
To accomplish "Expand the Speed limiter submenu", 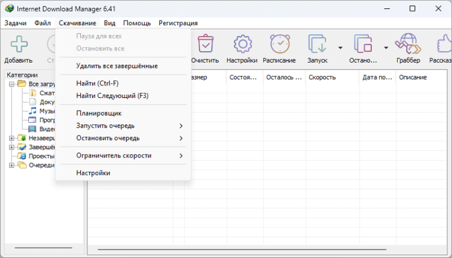I will pyautogui.click(x=181, y=156).
